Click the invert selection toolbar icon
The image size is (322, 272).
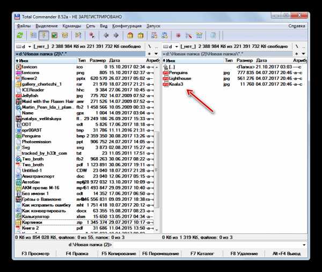coord(78,35)
